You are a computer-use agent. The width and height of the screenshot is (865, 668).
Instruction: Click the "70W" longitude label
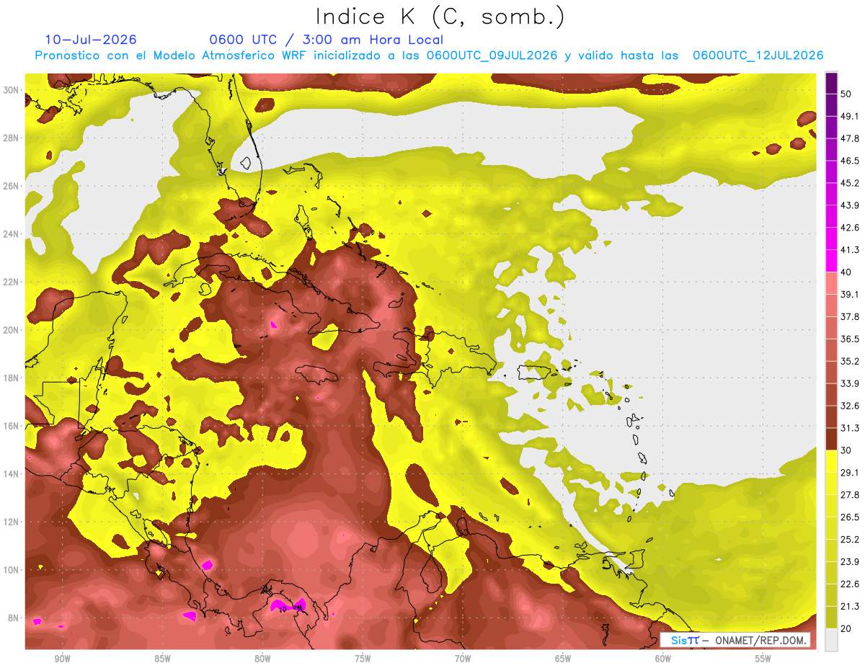(463, 659)
